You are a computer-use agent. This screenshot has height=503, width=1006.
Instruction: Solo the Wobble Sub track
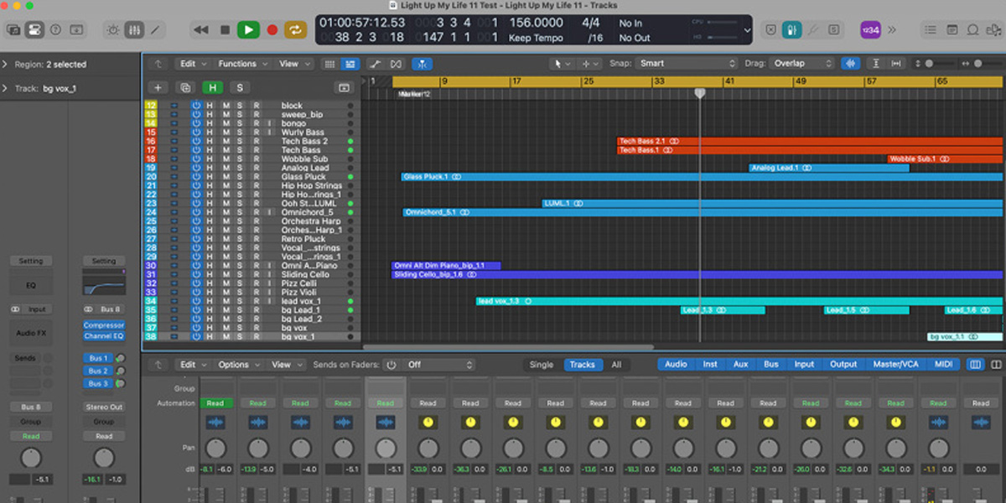coord(241,158)
